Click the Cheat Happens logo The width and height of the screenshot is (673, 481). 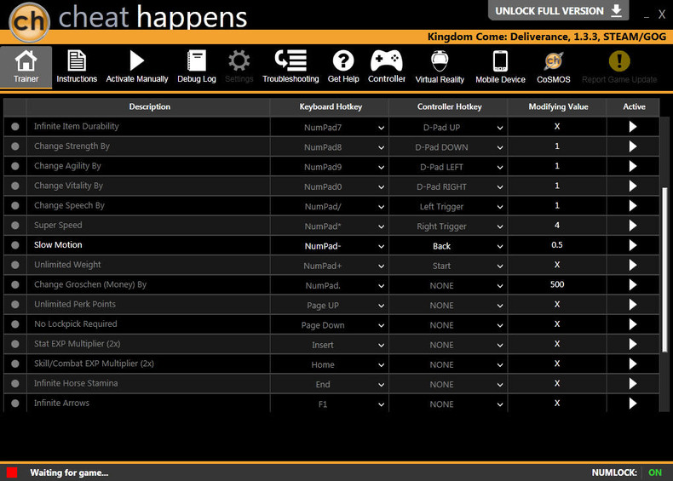tap(29, 22)
